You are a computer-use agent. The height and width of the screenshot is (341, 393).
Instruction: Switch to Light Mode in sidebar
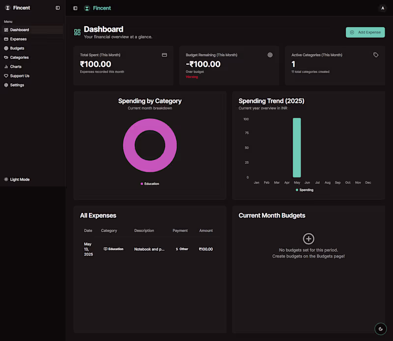point(17,180)
